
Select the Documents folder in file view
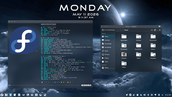[x=153, y=37]
